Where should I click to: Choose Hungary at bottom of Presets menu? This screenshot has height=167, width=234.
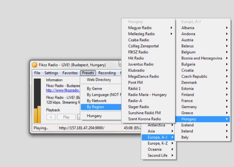(x=101, y=116)
